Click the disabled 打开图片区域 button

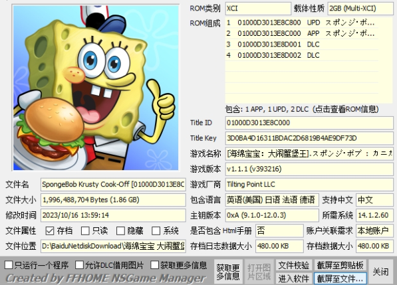point(259,272)
